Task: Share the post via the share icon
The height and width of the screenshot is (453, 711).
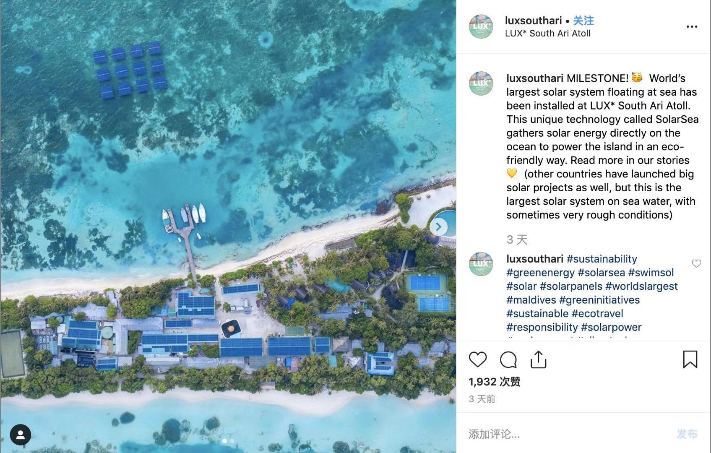Action: (538, 359)
